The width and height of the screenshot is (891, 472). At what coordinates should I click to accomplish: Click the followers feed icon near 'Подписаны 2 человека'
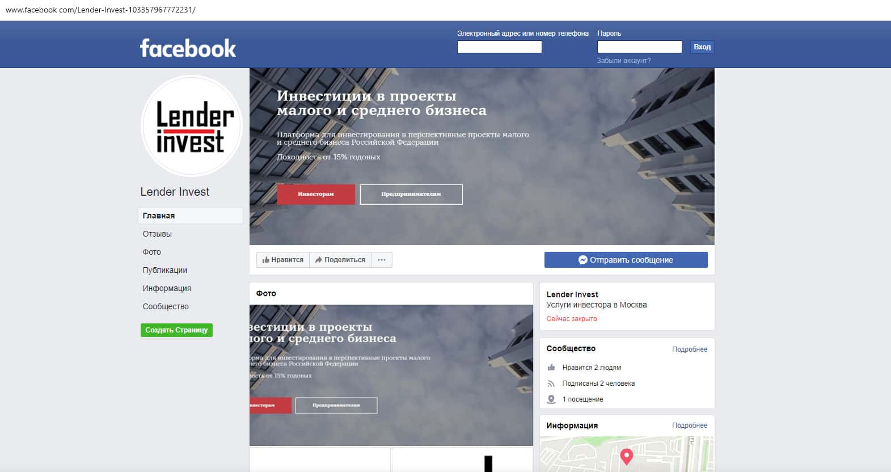tap(551, 383)
